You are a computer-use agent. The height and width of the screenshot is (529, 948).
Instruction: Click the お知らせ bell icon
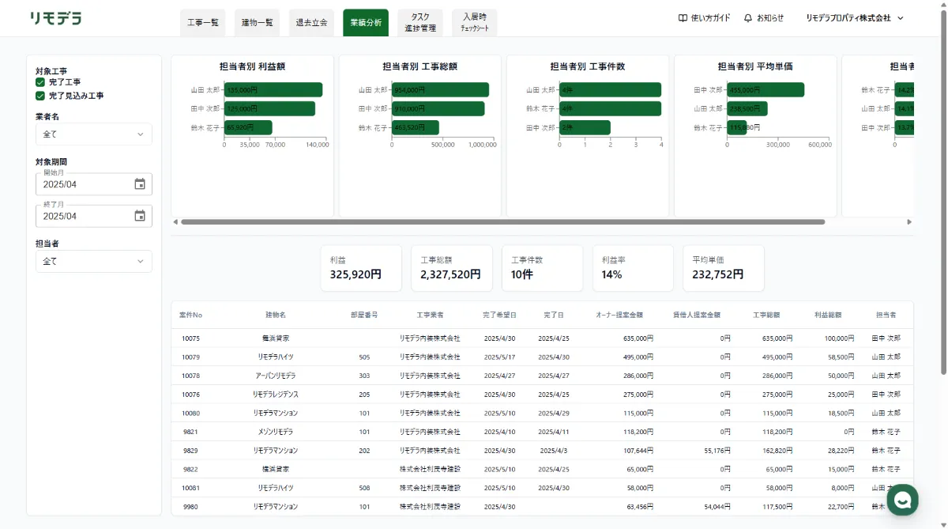click(748, 17)
